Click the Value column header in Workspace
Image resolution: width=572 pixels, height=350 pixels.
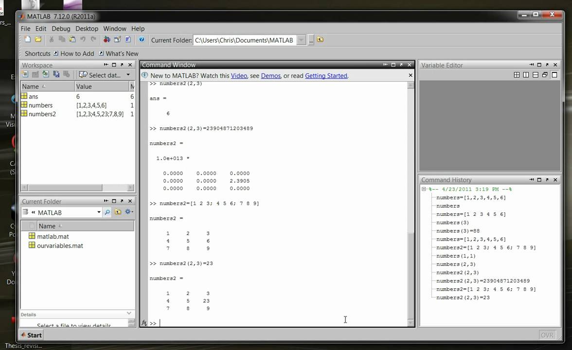click(102, 87)
